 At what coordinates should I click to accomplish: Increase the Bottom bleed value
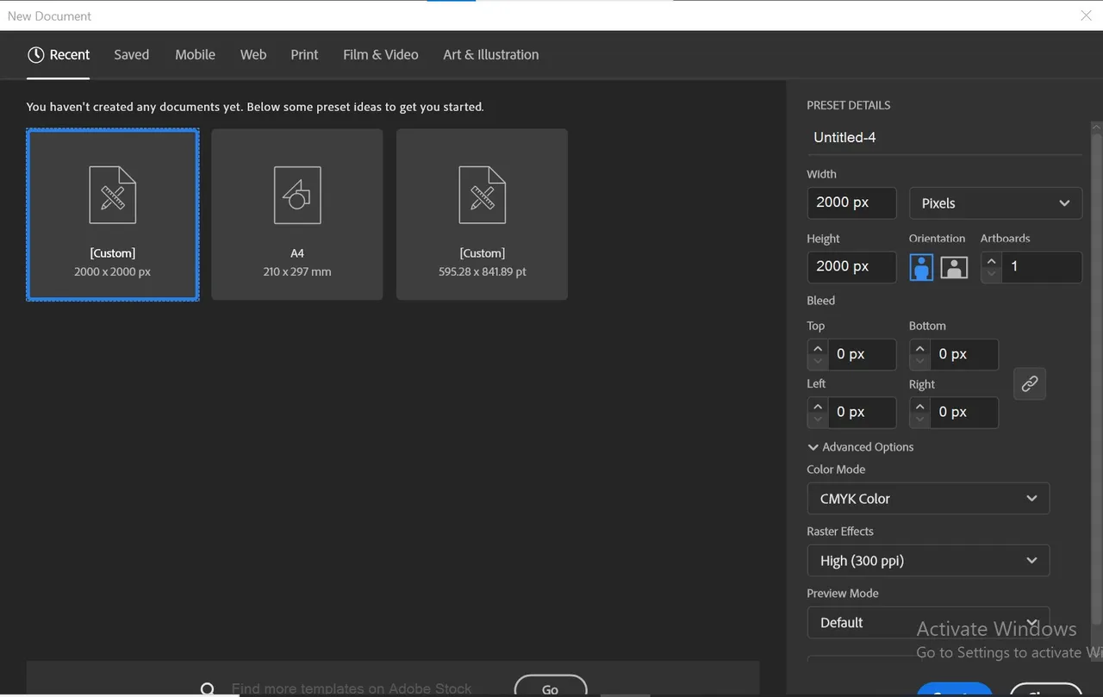920,348
